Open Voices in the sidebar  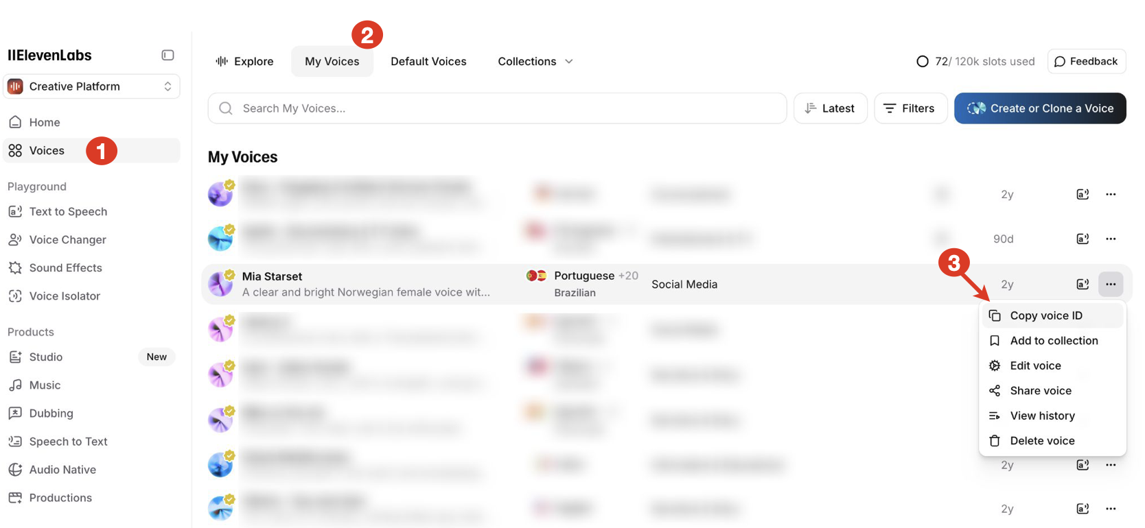click(91, 150)
